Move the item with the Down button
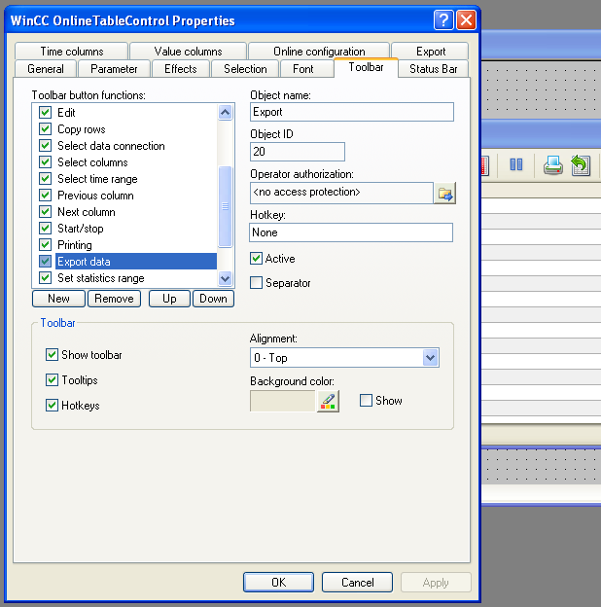Image resolution: width=601 pixels, height=607 pixels. tap(213, 299)
